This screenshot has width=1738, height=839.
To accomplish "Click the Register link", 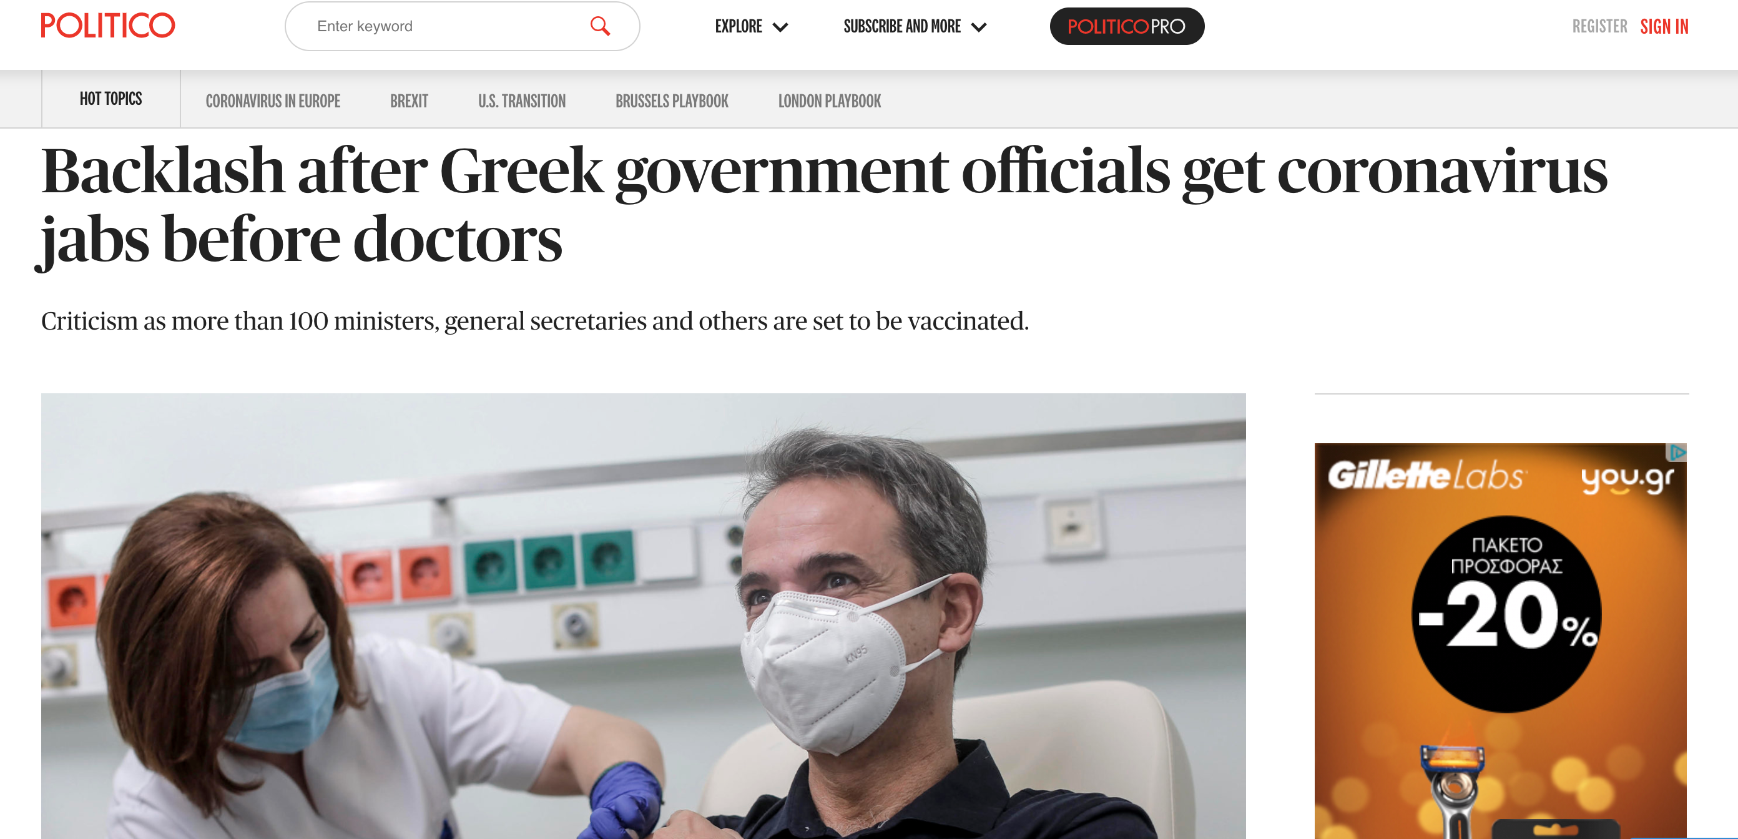I will tap(1599, 26).
